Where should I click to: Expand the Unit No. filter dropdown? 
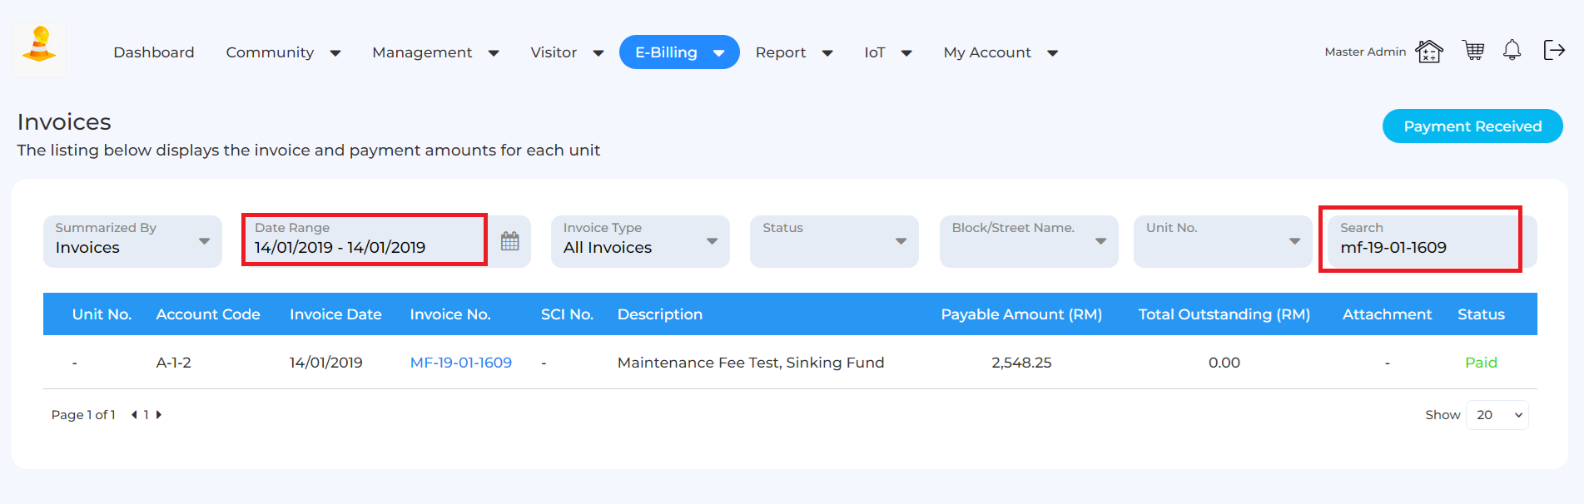(1222, 241)
